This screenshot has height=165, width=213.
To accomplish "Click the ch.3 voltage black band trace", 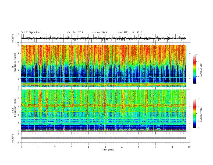I will [104, 138].
